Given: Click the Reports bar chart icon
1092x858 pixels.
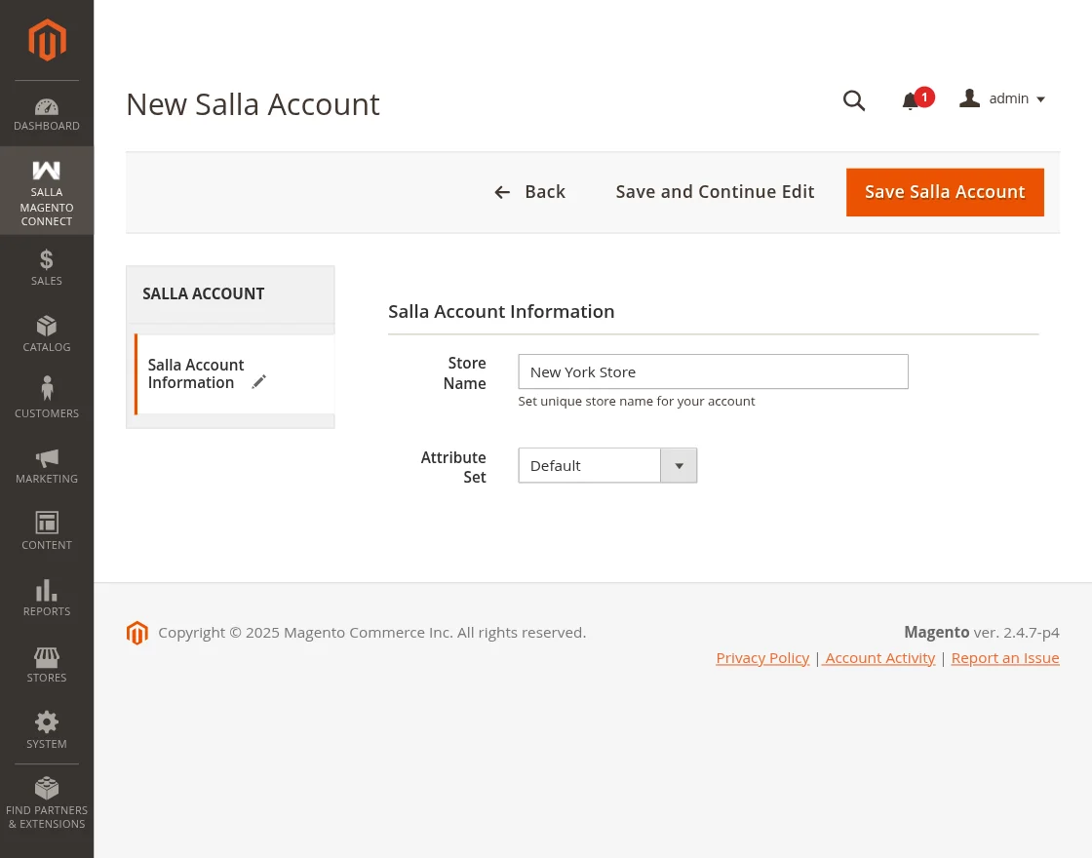Looking at the screenshot, I should 46,589.
